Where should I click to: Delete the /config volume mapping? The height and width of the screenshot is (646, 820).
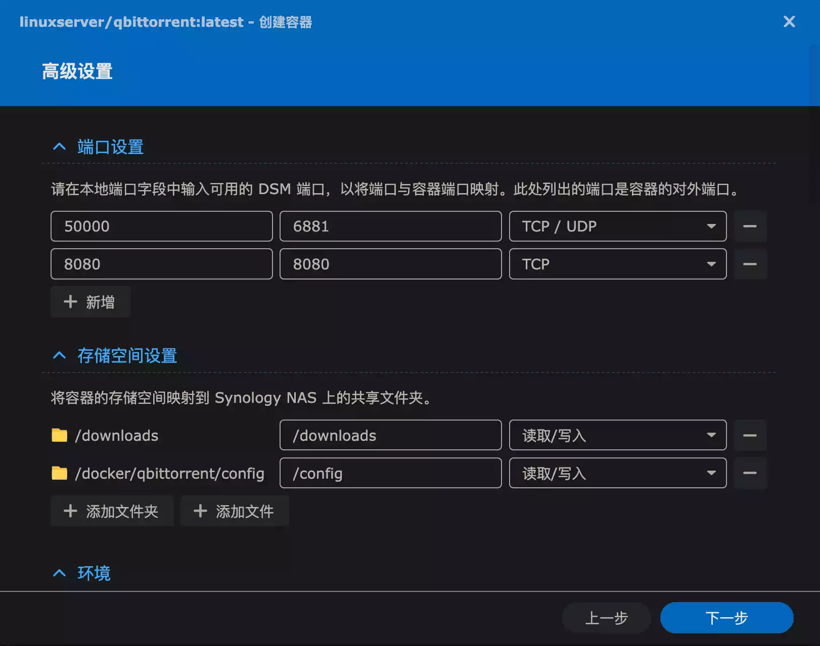(x=750, y=473)
